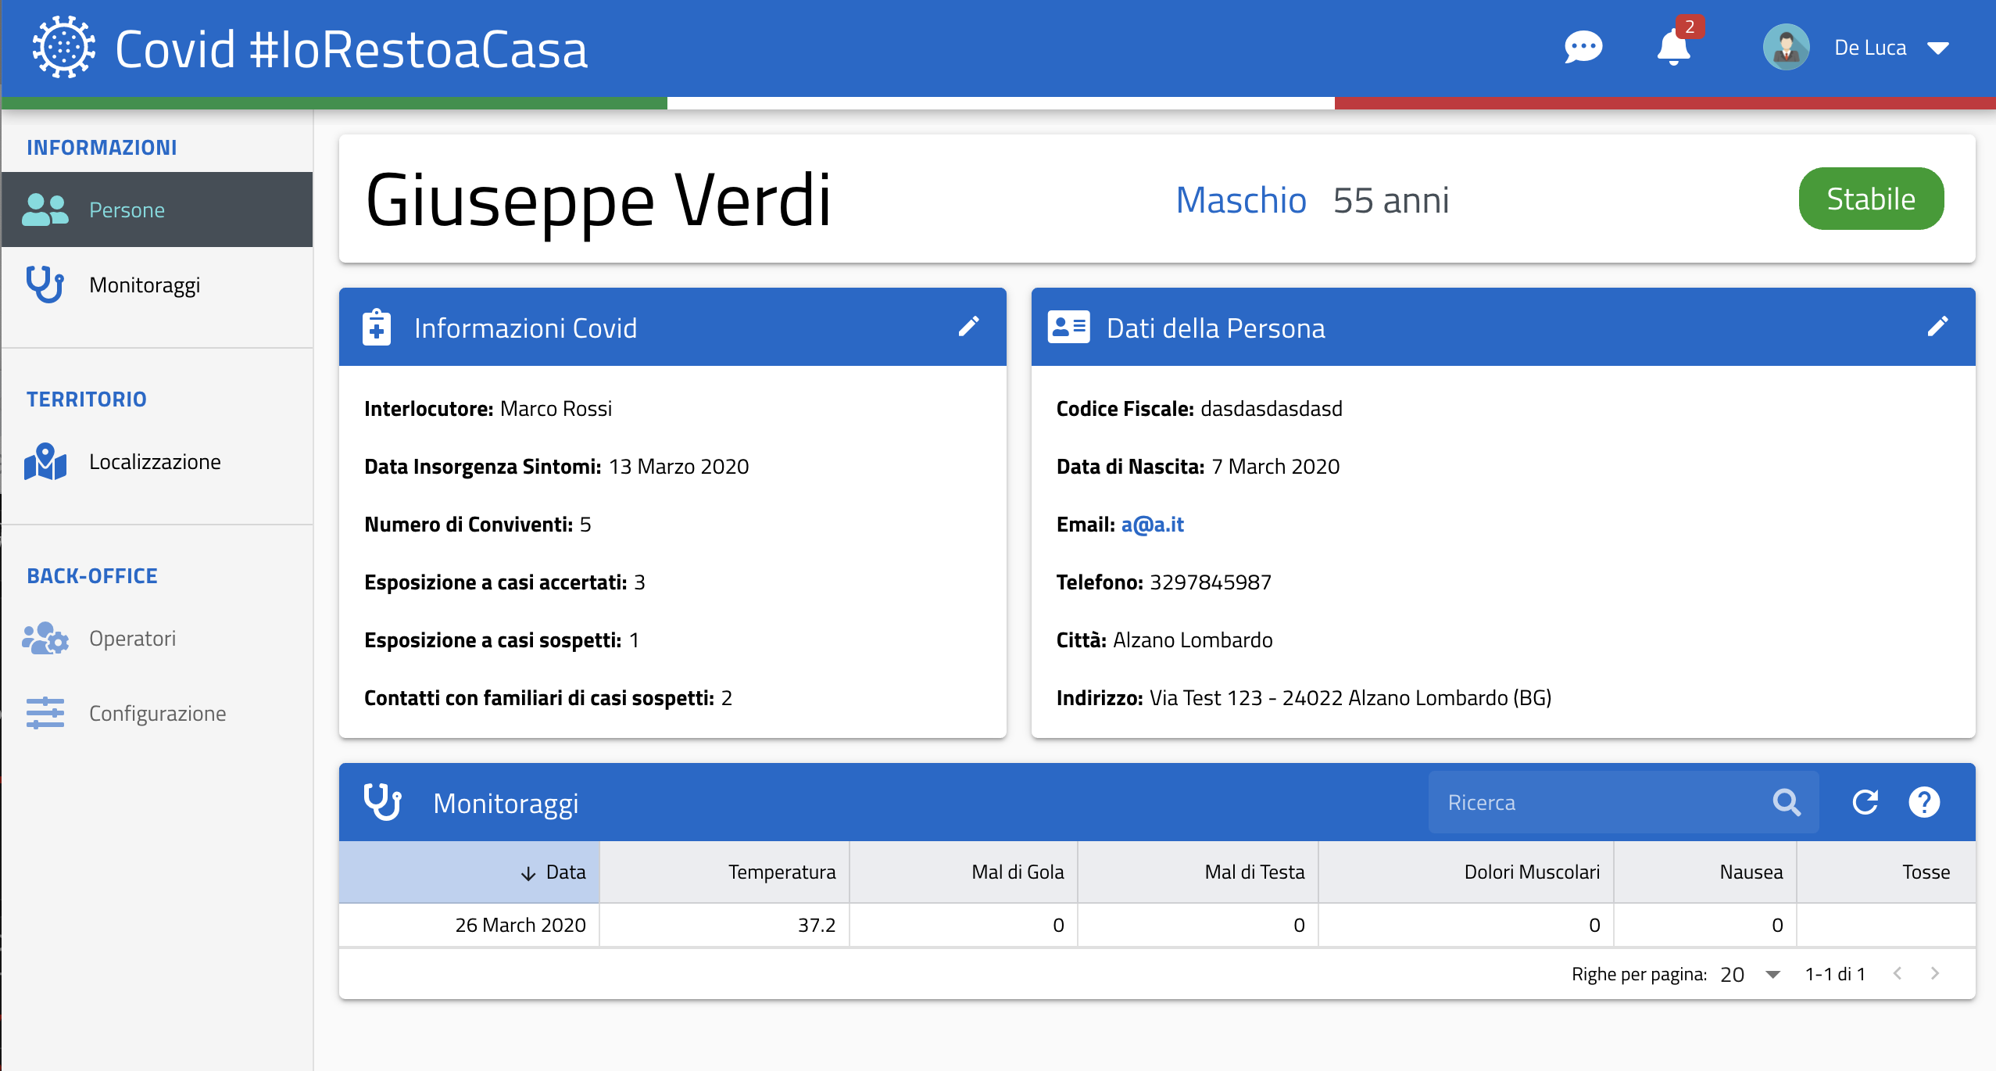The width and height of the screenshot is (1996, 1071).
Task: Click the green Stabile status button
Action: tap(1870, 199)
